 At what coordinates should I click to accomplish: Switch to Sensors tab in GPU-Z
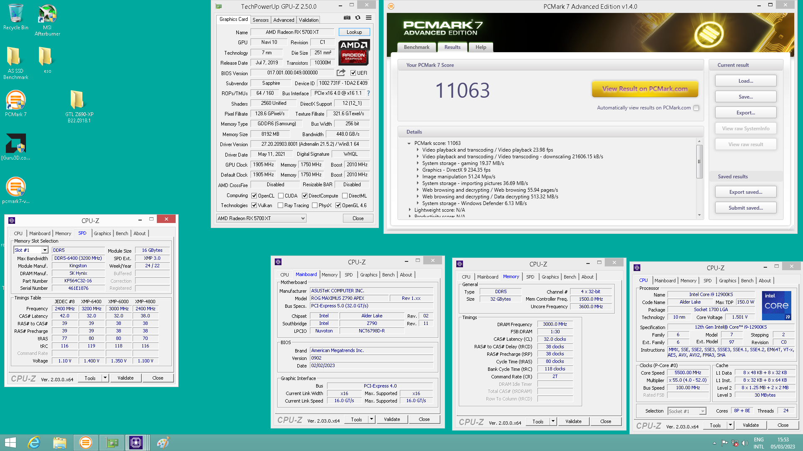[261, 20]
